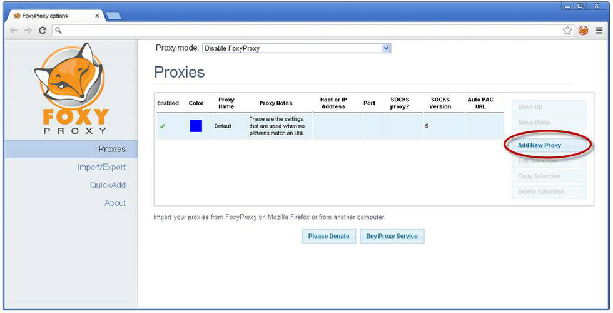Select the FoxyProxy options tab
Image resolution: width=613 pixels, height=313 pixels.
(56, 16)
